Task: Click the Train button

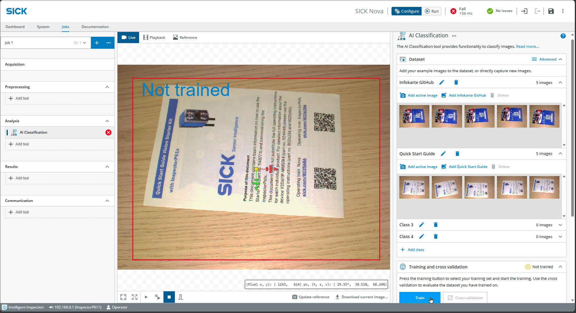Action: point(420,298)
